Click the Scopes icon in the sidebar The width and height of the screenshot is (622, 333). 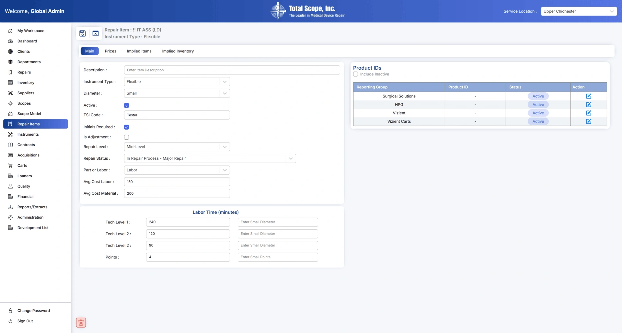click(x=10, y=103)
